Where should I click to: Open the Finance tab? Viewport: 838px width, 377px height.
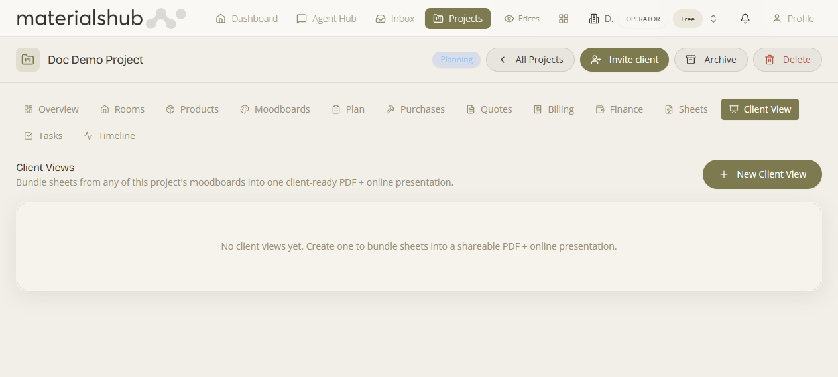(619, 109)
